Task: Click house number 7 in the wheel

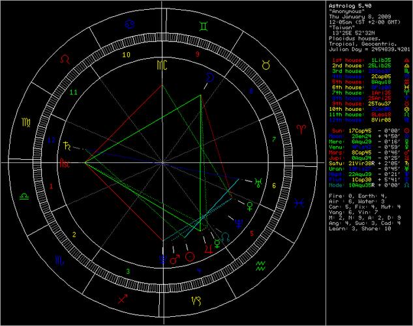Action: (x=274, y=140)
